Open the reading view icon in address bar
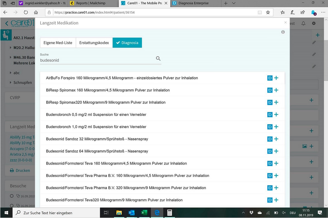 [260, 12]
